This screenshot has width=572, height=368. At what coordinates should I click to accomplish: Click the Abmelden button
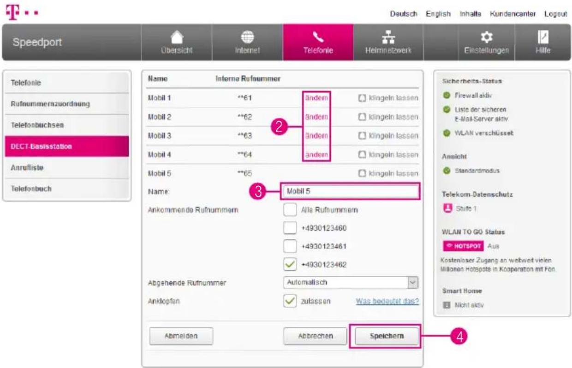(181, 336)
